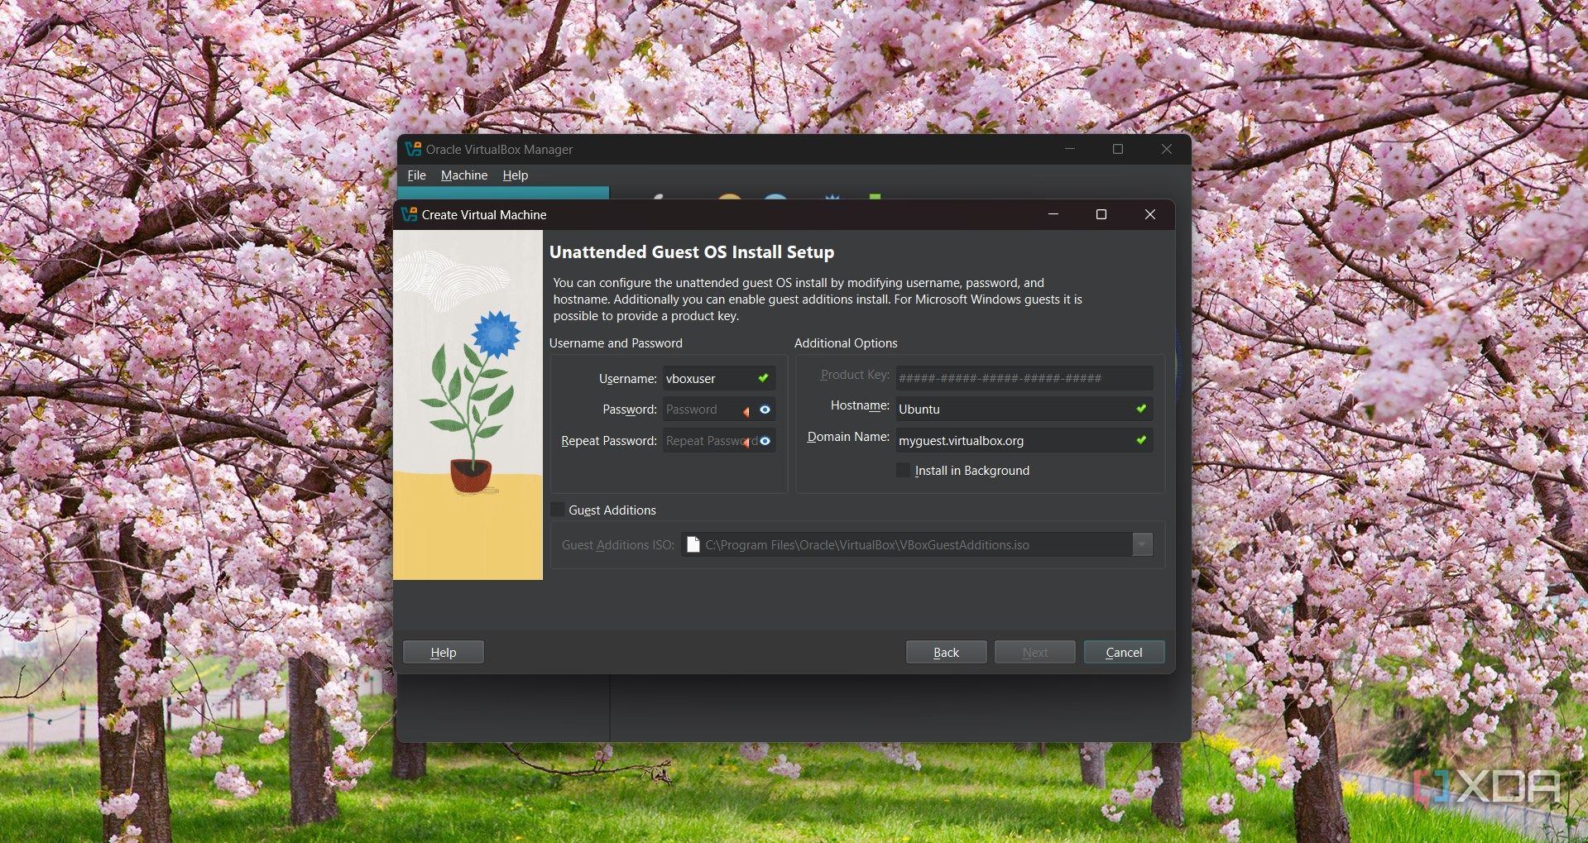Toggle the Repeat Password visibility eye icon

[x=765, y=441]
